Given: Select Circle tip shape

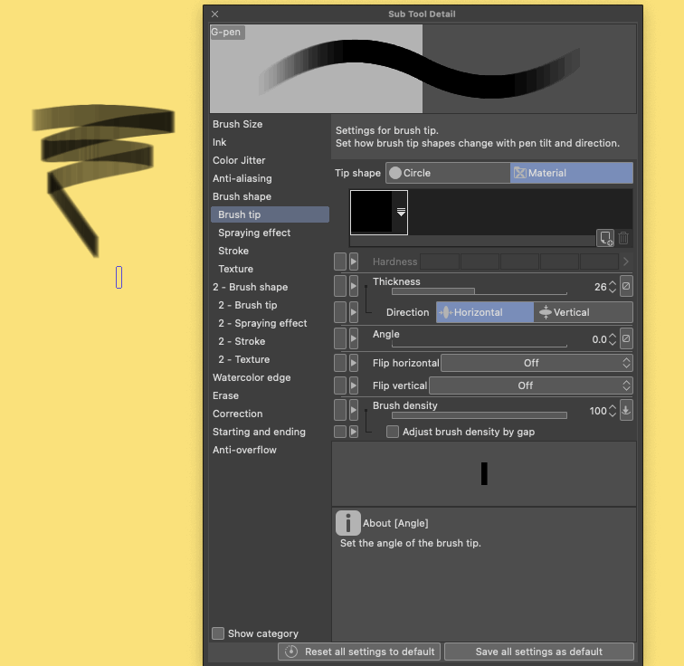Looking at the screenshot, I should coord(448,173).
